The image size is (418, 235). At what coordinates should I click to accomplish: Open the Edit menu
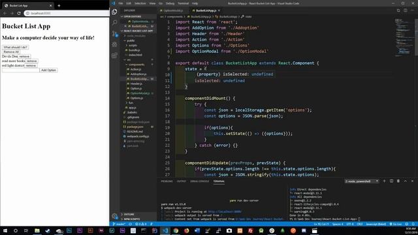coord(129,3)
